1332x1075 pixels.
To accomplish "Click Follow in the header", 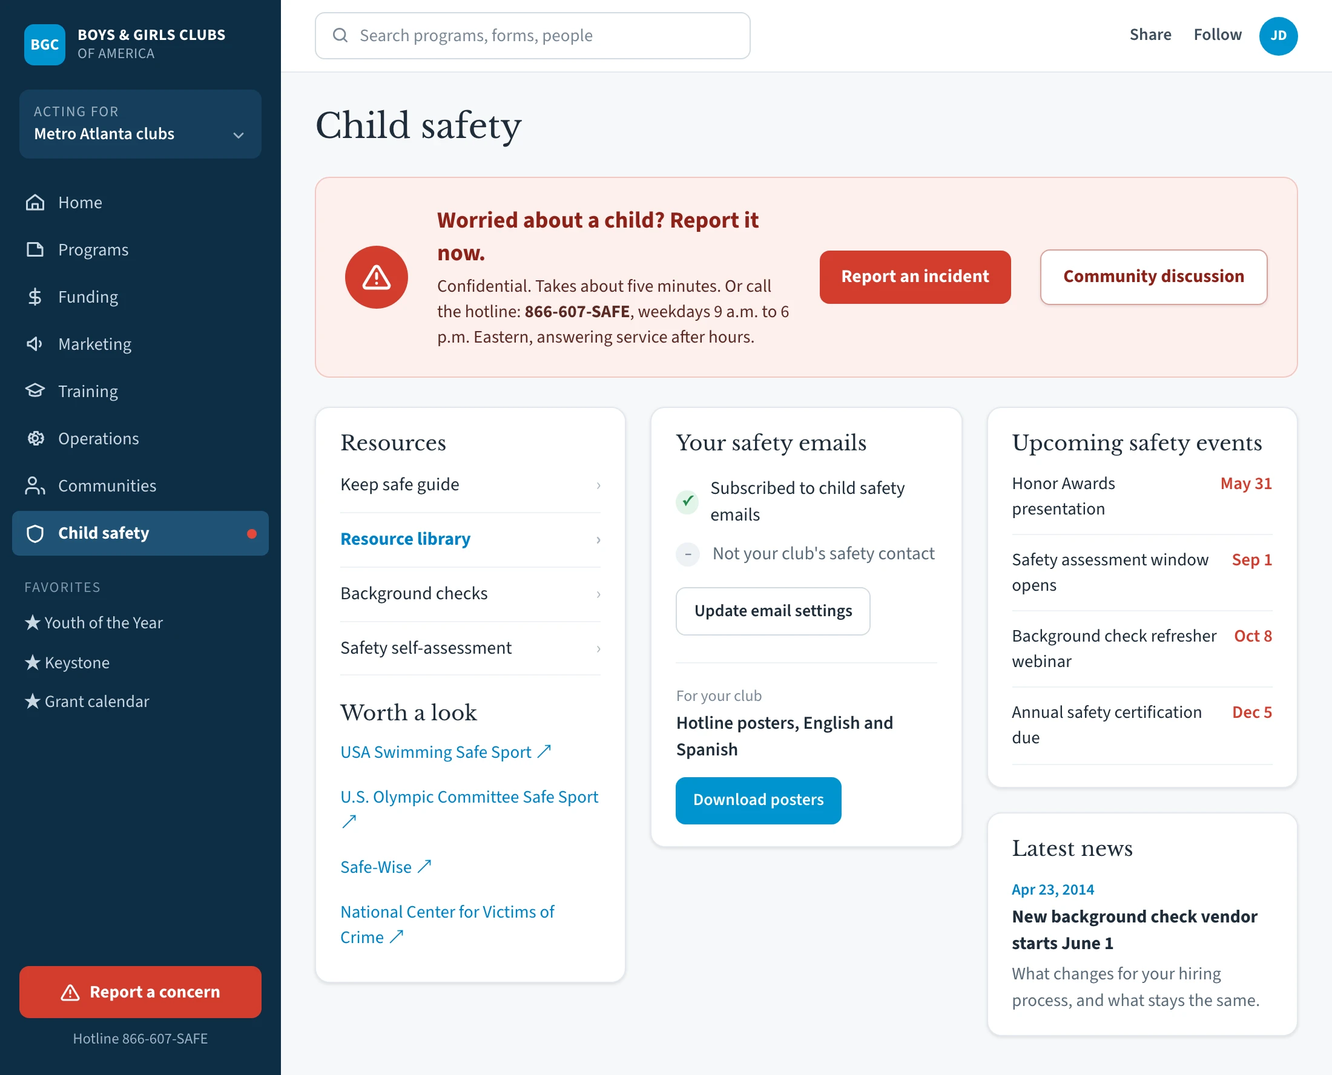I will click(x=1218, y=35).
